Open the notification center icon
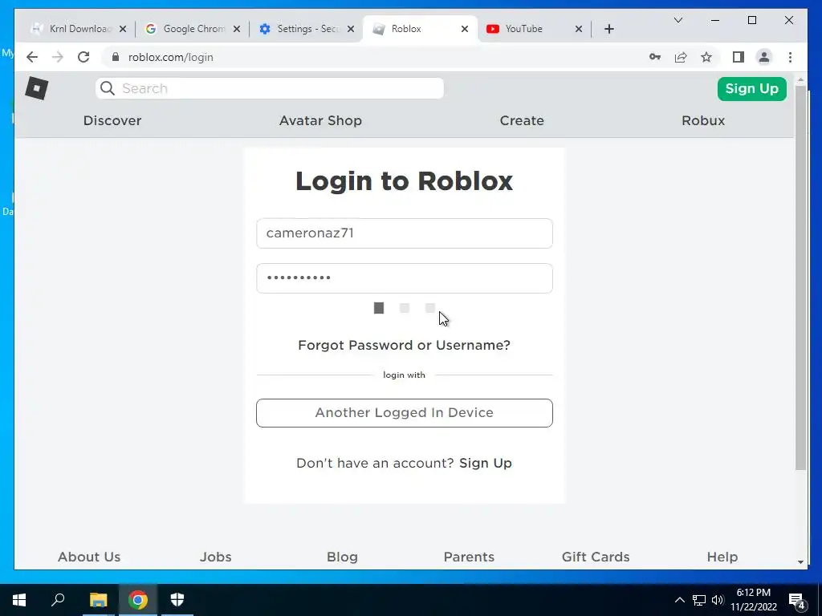 (x=797, y=601)
